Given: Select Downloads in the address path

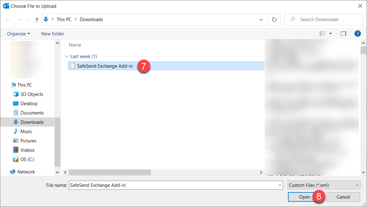Looking at the screenshot, I should pyautogui.click(x=91, y=20).
